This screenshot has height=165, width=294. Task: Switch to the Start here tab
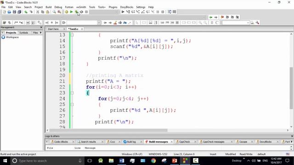53,29
